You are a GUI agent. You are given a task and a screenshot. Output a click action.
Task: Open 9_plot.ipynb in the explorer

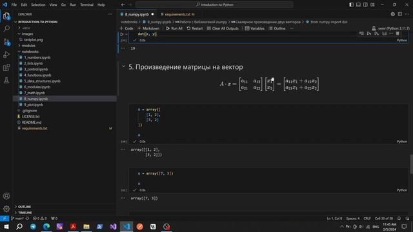click(x=34, y=104)
